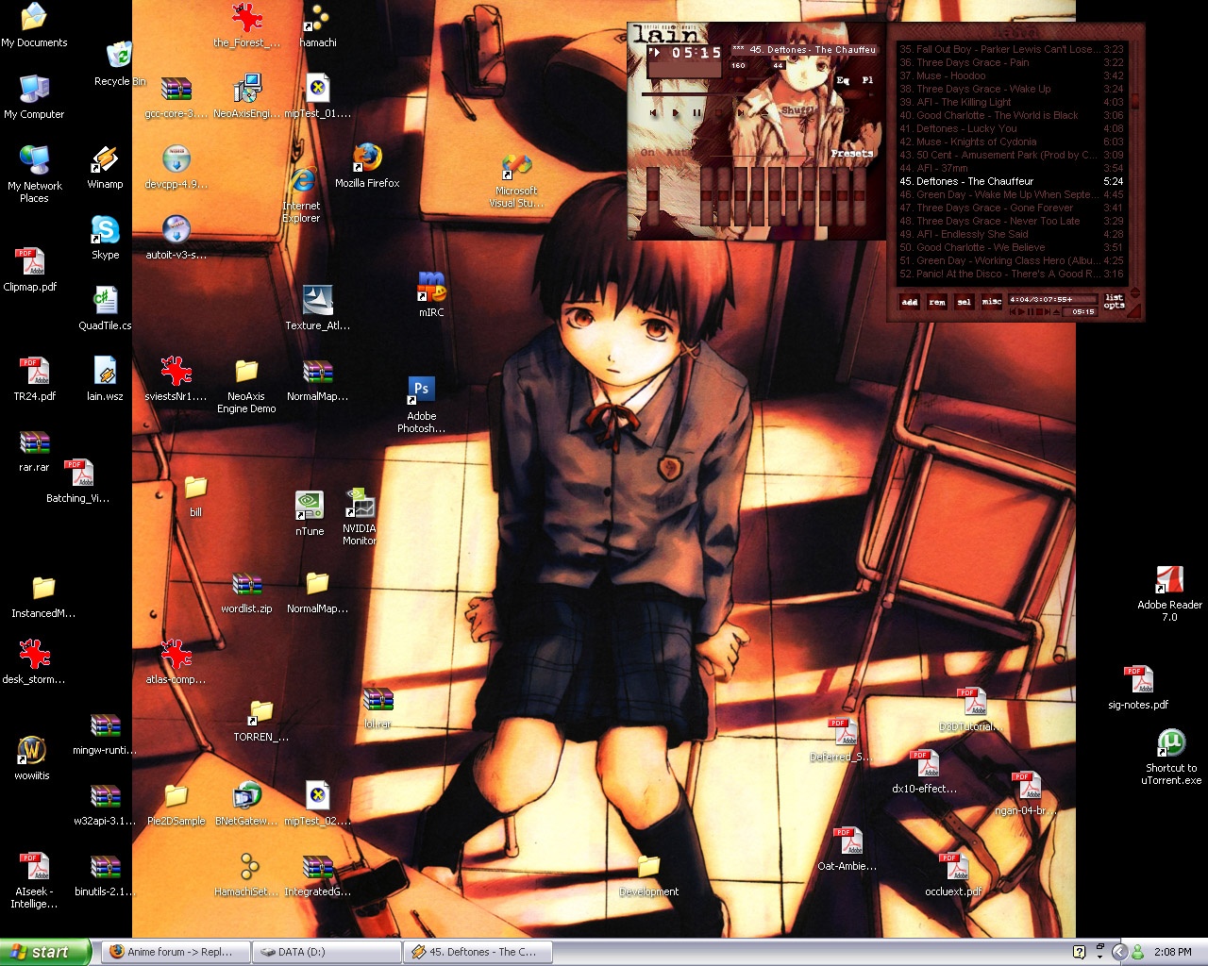
Task: Open playlist rem menu
Action: pyautogui.click(x=937, y=302)
